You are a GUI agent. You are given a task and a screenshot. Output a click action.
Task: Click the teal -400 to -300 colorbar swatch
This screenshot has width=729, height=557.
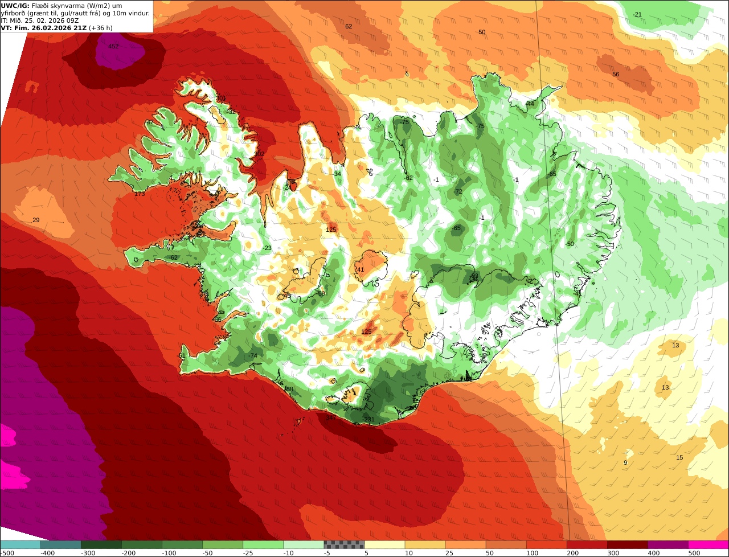60,544
